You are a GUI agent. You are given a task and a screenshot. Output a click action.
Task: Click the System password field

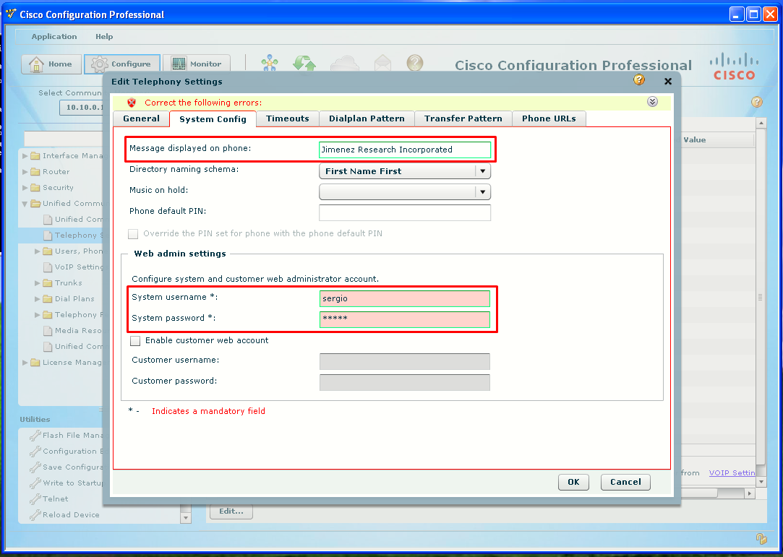[x=405, y=319]
